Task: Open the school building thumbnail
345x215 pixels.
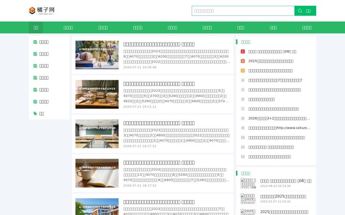Action: click(97, 207)
